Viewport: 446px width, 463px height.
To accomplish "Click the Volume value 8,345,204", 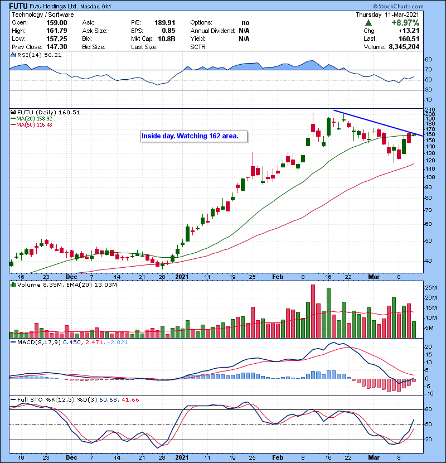I will [x=404, y=47].
